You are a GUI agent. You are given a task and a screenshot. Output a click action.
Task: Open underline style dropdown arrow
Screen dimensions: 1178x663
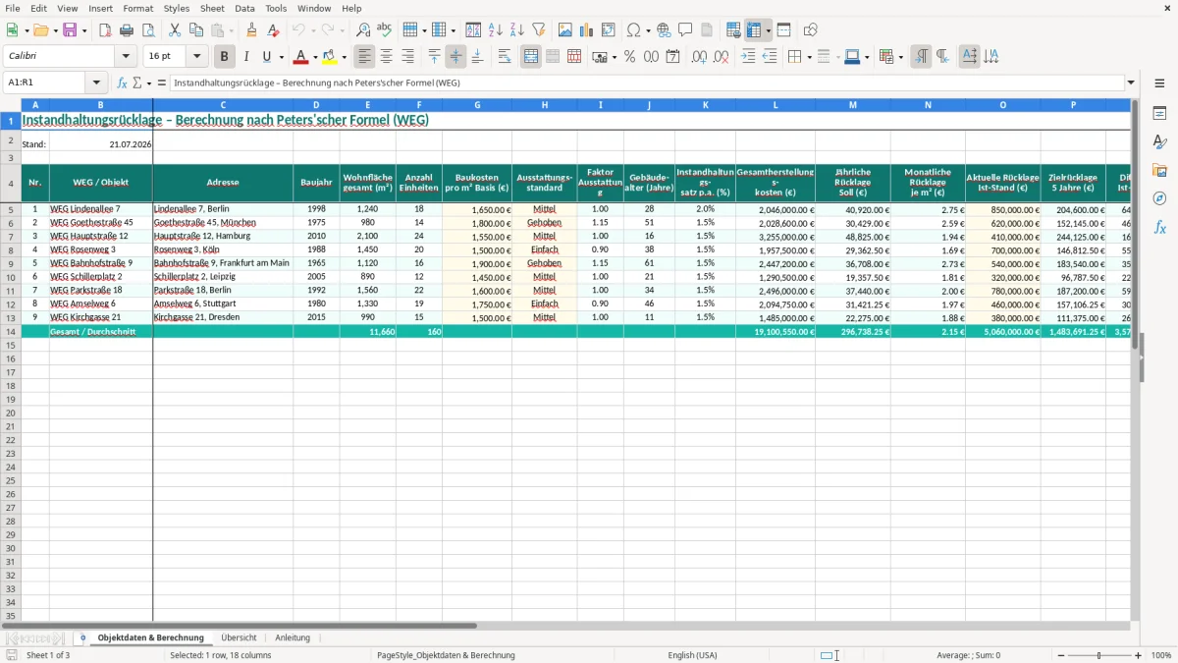280,57
